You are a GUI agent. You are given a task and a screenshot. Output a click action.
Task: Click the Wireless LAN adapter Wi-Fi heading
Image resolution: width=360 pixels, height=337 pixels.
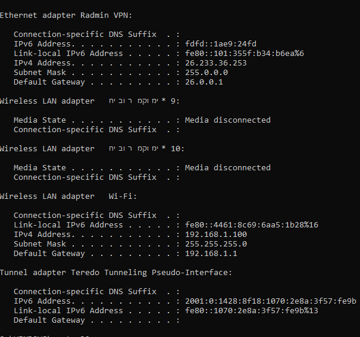[68, 196]
